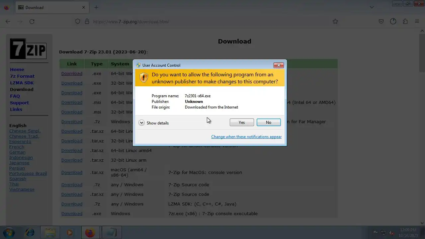The height and width of the screenshot is (239, 425).
Task: Open the Support sidebar link
Action: pos(19,103)
